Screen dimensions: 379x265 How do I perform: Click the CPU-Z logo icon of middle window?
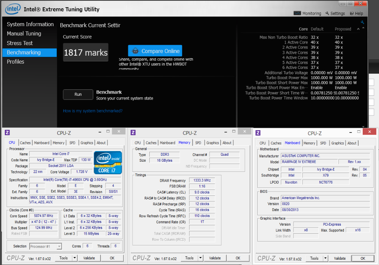[133, 132]
